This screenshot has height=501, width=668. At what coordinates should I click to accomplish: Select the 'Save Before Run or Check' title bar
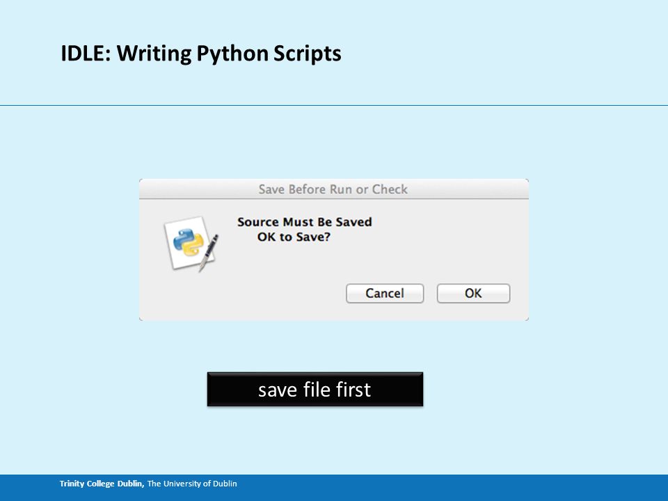333,189
